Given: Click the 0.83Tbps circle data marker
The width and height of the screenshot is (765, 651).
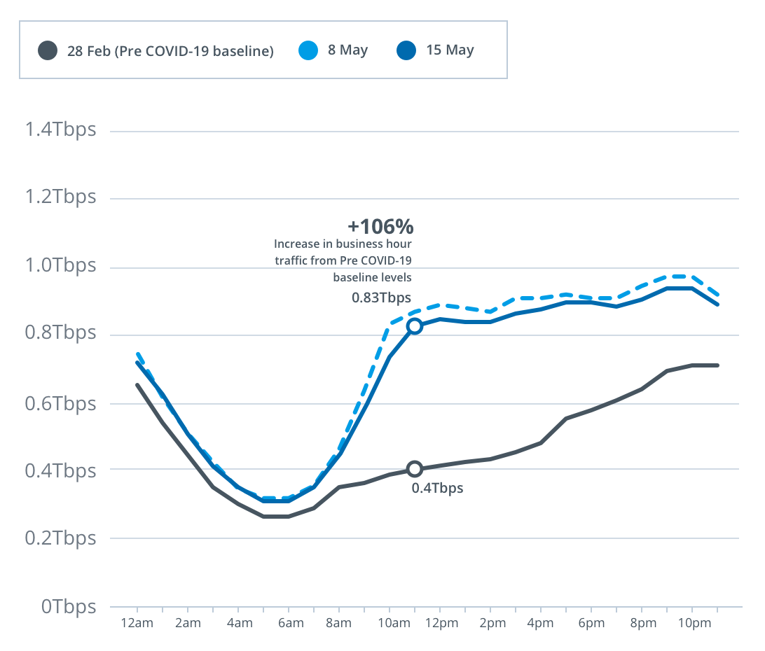Looking at the screenshot, I should point(415,326).
